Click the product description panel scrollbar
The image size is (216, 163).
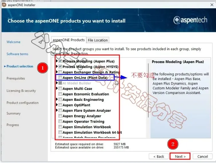(148, 91)
